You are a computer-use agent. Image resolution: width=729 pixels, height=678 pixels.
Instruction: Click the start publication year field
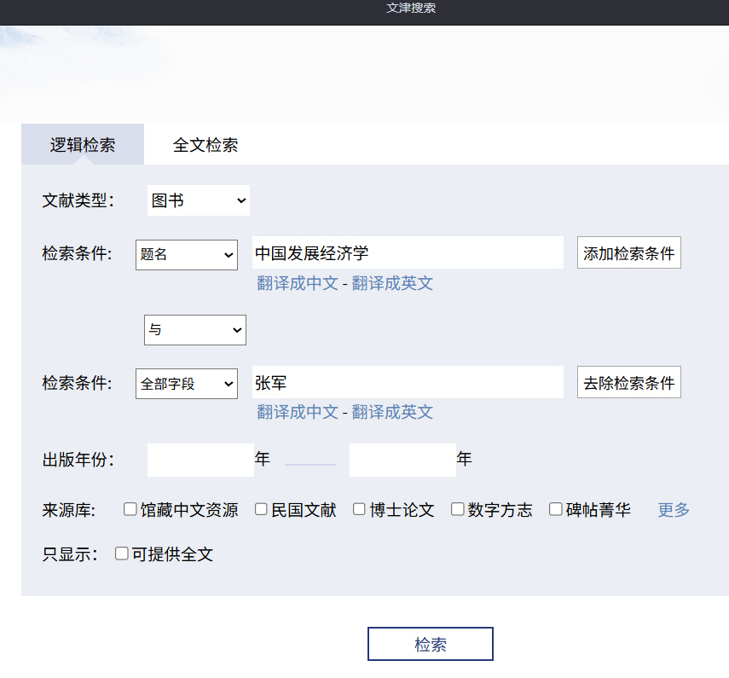tap(200, 460)
